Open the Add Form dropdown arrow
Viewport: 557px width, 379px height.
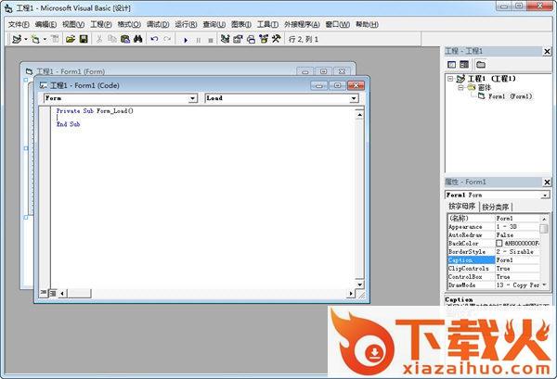point(45,39)
